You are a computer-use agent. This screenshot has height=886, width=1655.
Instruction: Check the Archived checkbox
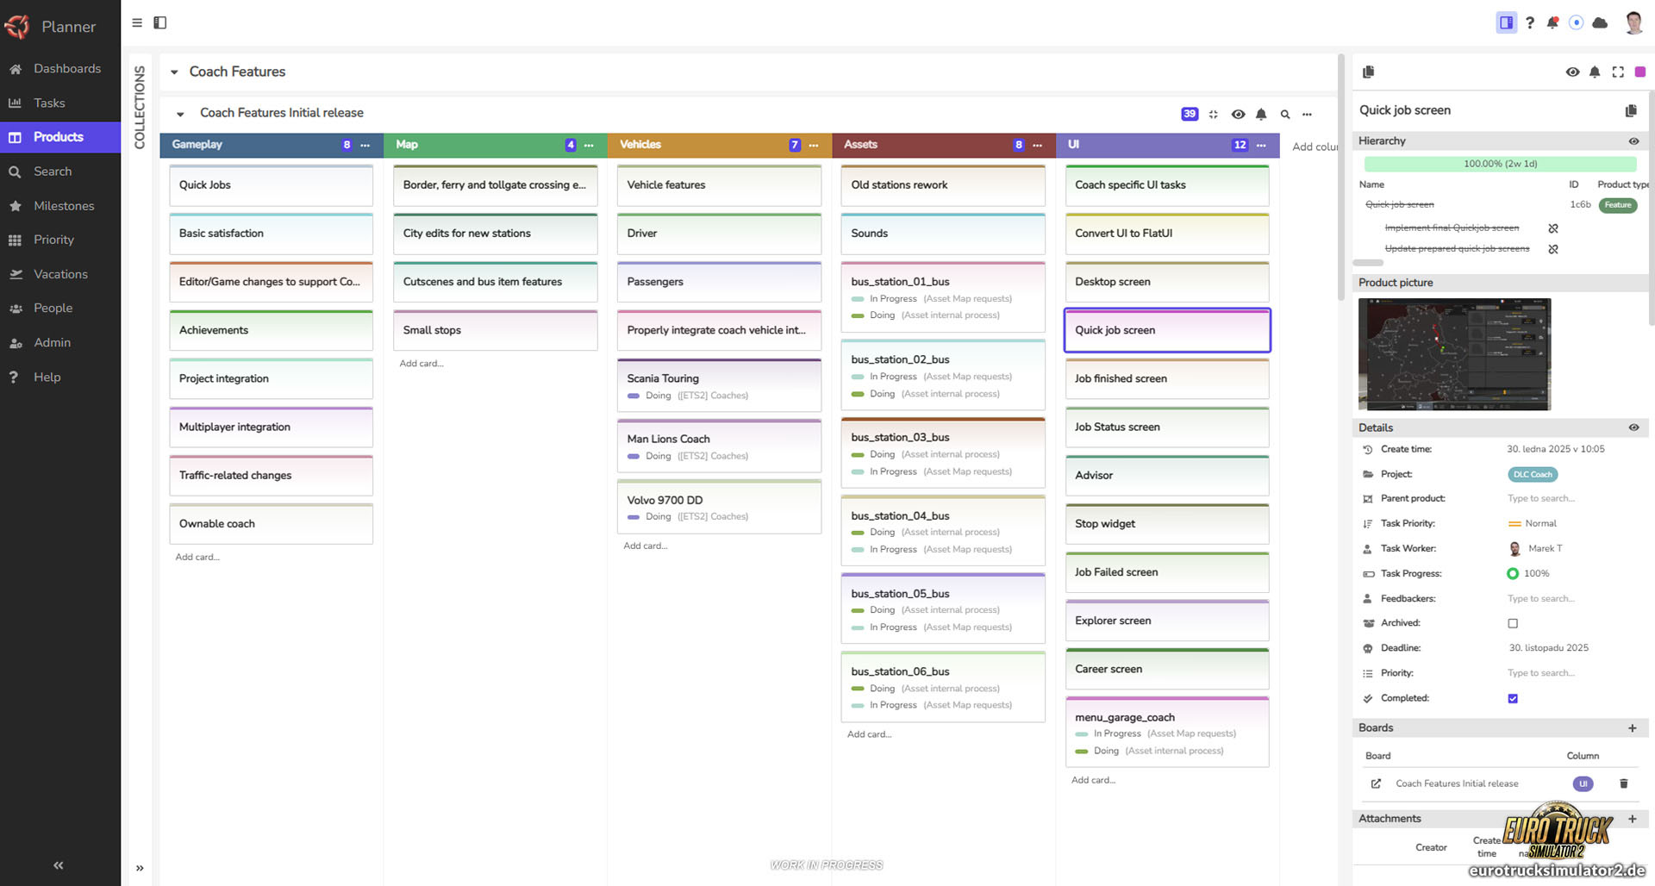(1513, 623)
